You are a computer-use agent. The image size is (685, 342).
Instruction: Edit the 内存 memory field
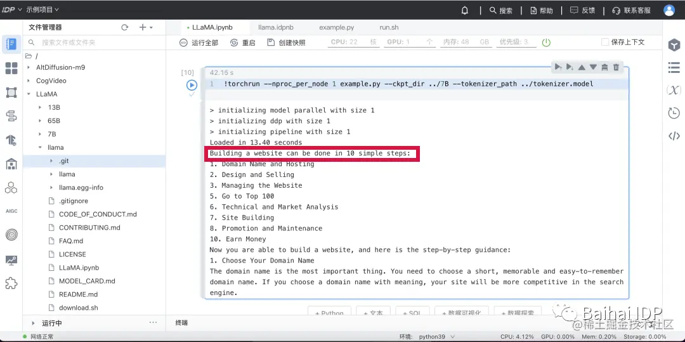pyautogui.click(x=466, y=43)
